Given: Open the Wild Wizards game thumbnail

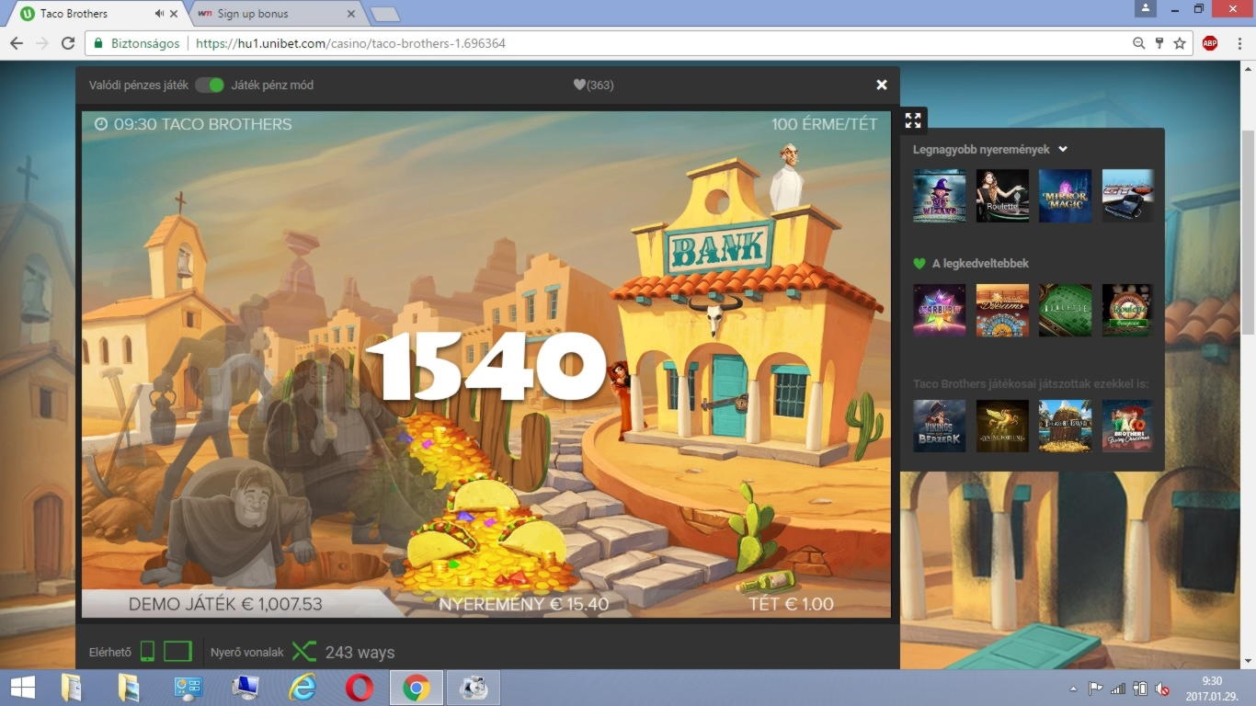Looking at the screenshot, I should pyautogui.click(x=940, y=196).
